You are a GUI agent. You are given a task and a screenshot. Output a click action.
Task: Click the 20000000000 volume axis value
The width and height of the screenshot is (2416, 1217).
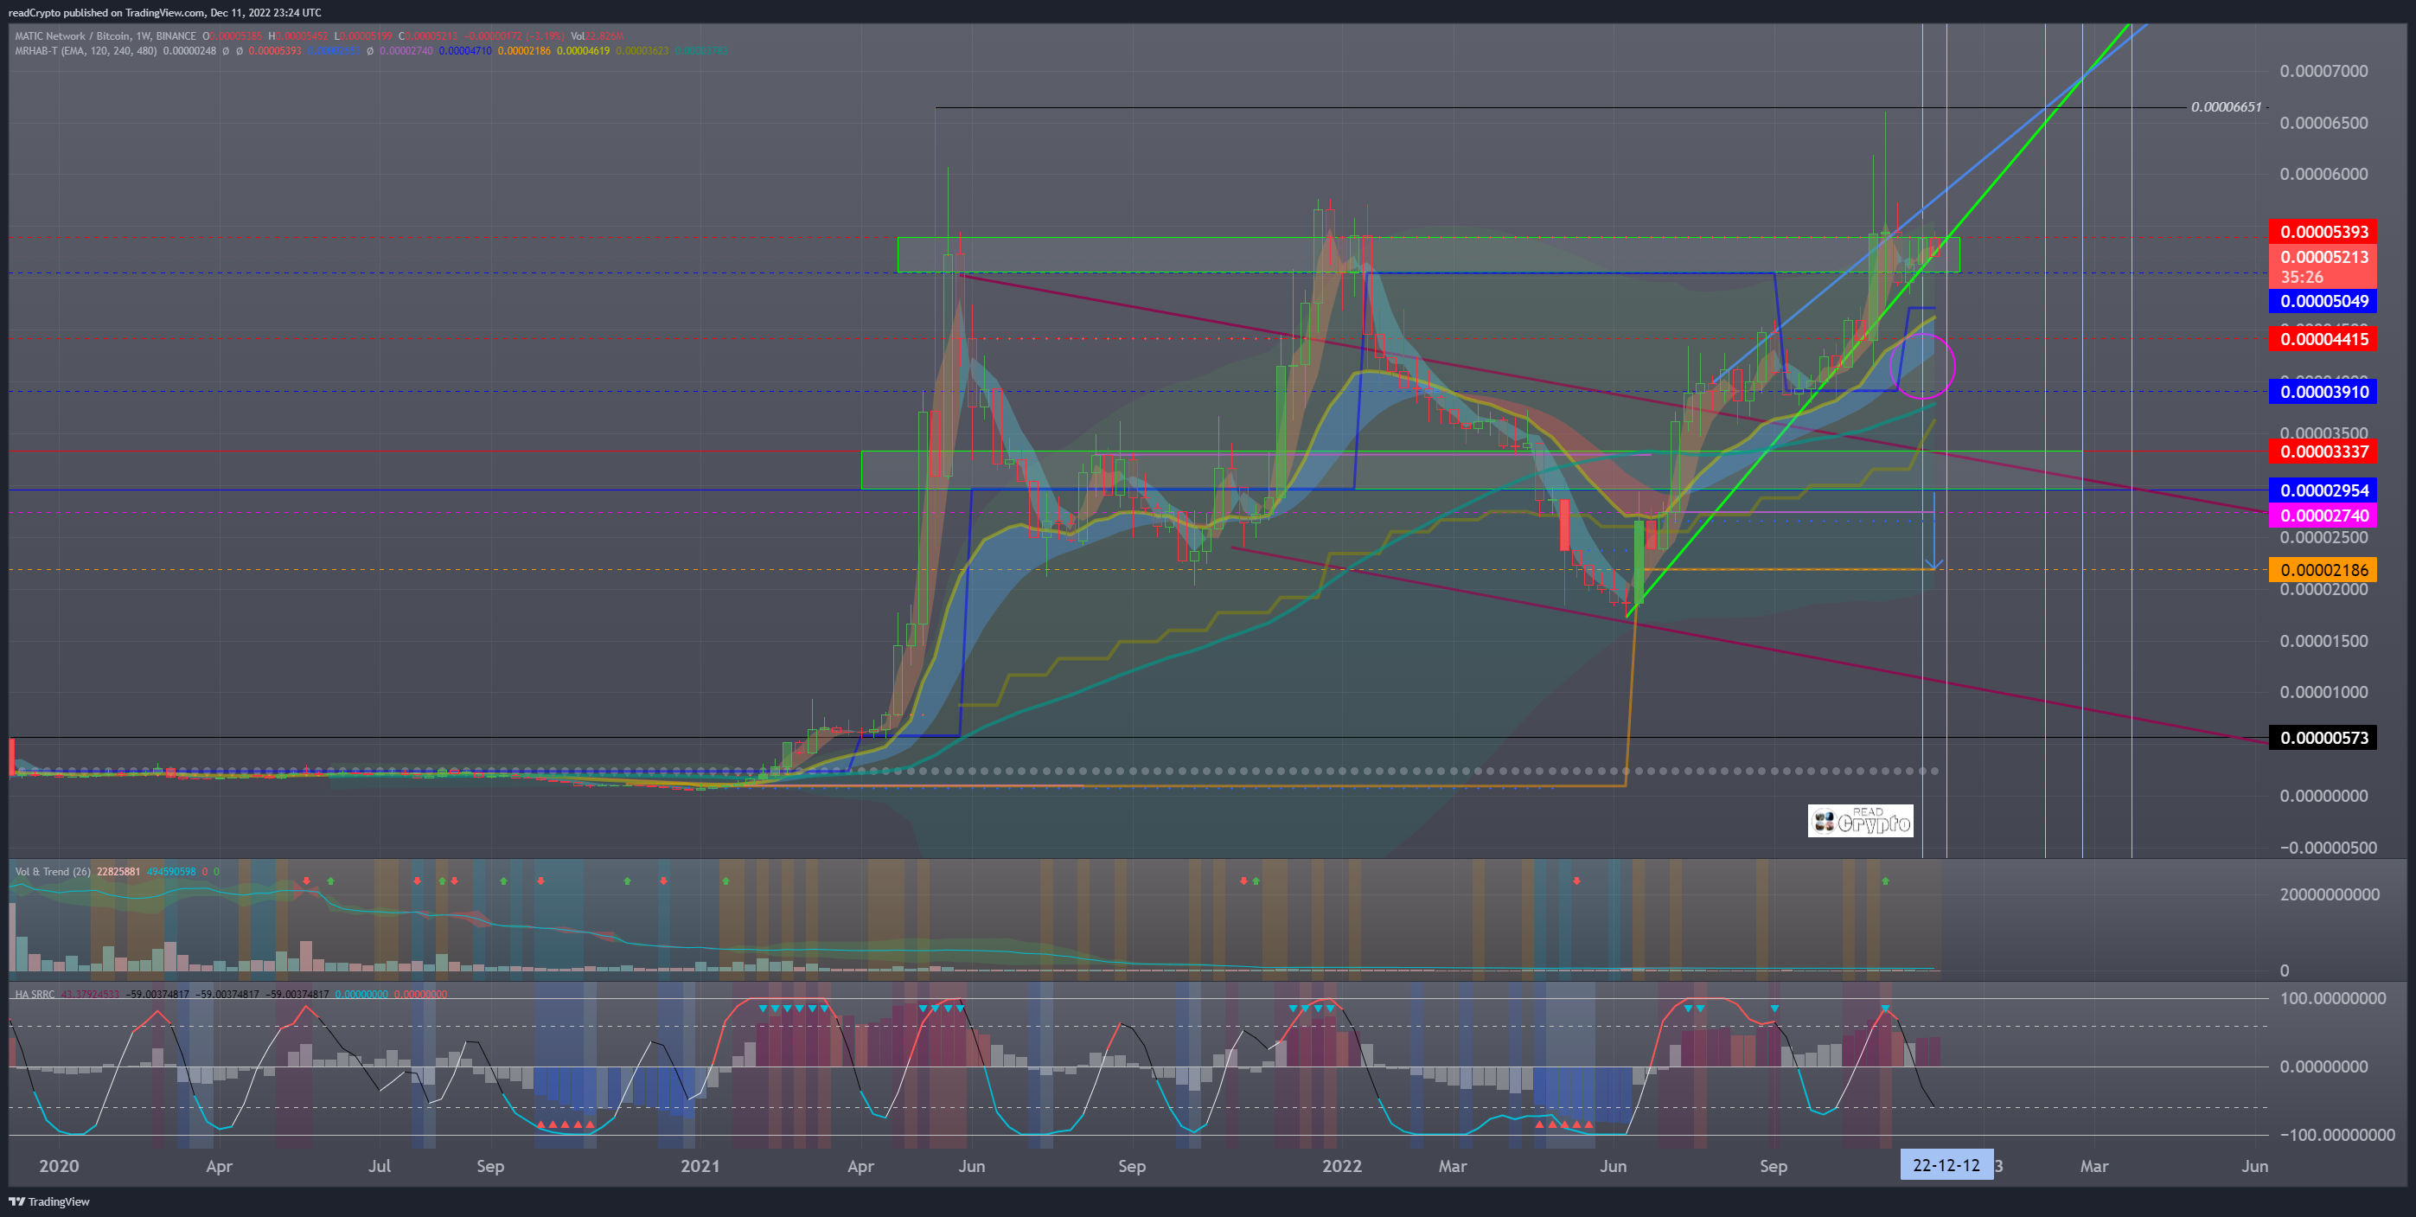tap(2330, 894)
